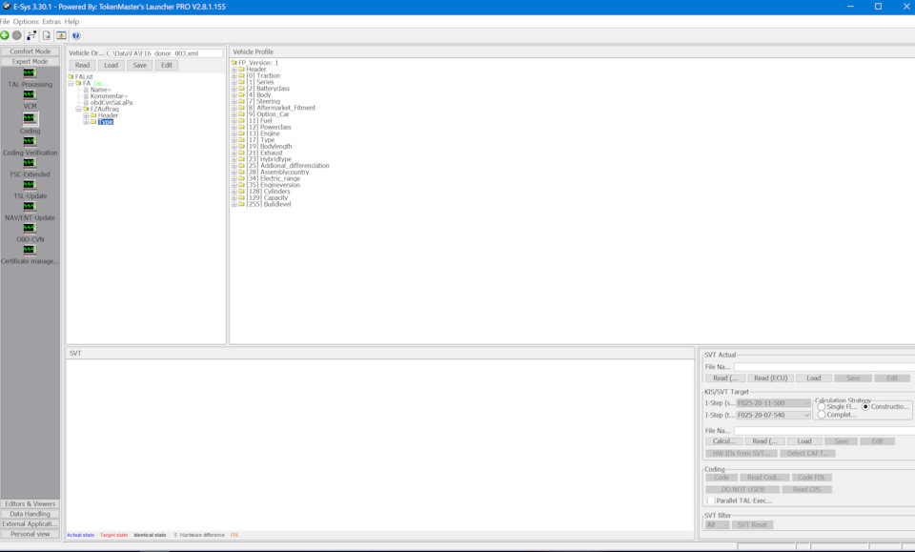Image resolution: width=915 pixels, height=552 pixels.
Task: Expand the [255] Buildlevel profile node
Action: (x=234, y=204)
